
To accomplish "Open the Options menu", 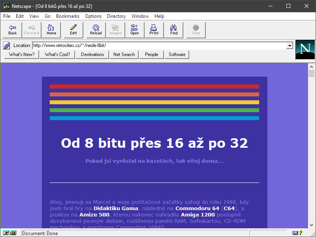I will pyautogui.click(x=93, y=16).
